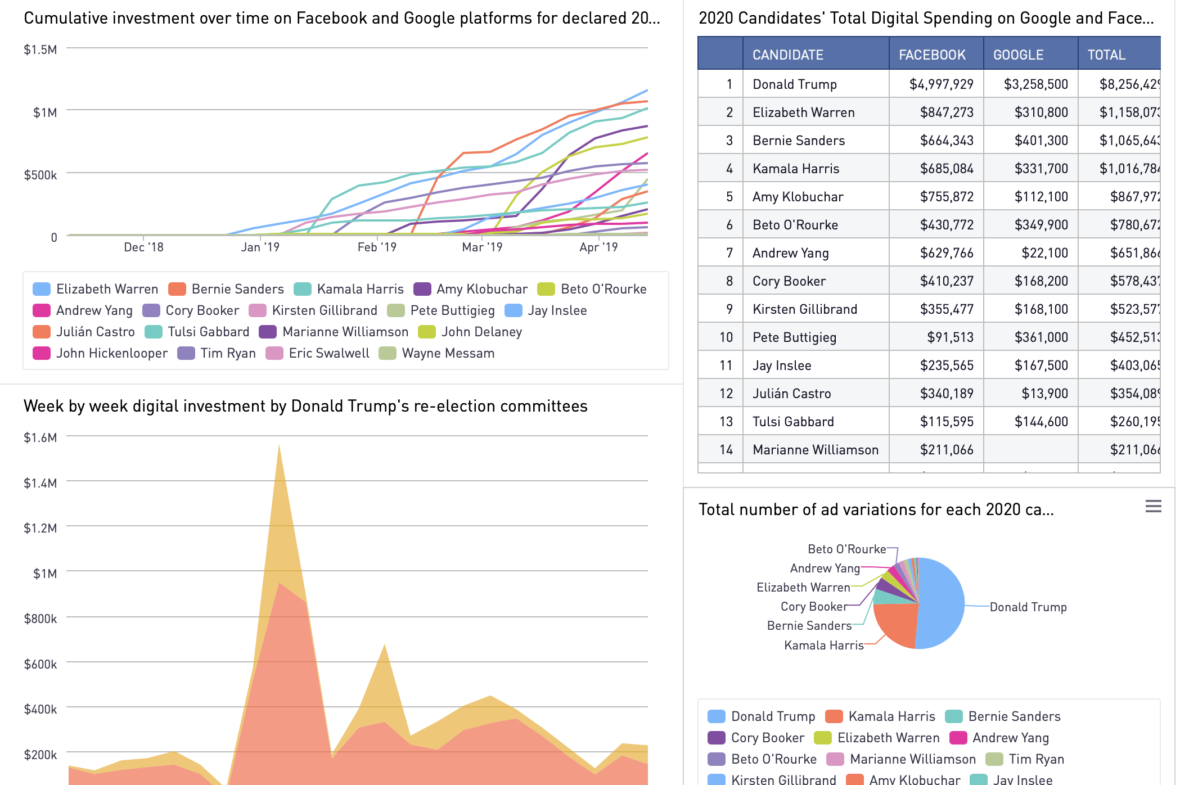Screen dimensions: 1198x785
Task: Toggle Elizabeth Warren series in line chart legend
Action: (x=96, y=289)
